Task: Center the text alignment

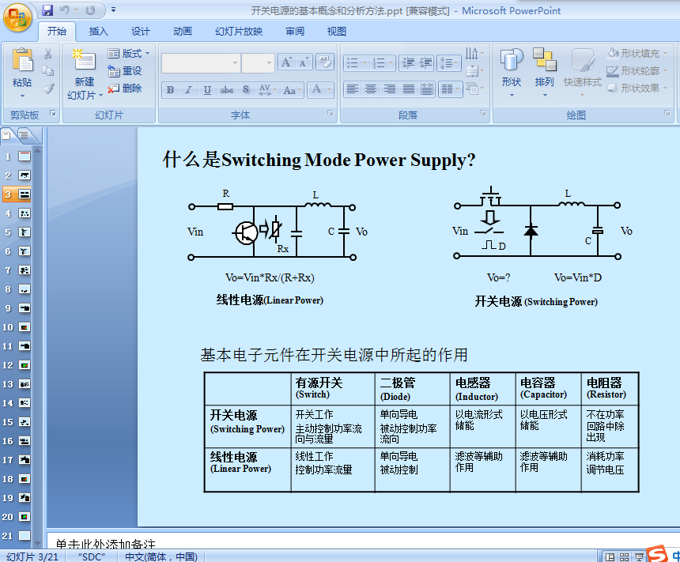Action: 371,89
